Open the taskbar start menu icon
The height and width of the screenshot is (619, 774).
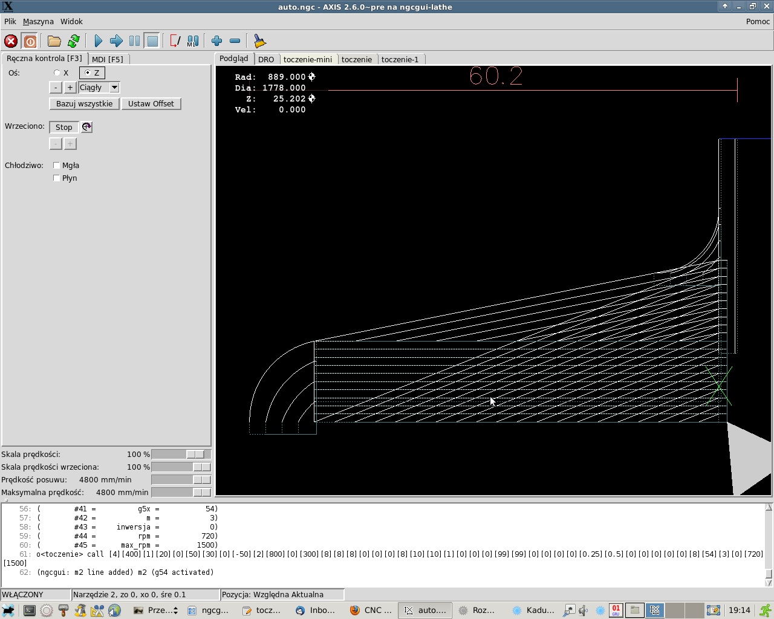[8, 611]
